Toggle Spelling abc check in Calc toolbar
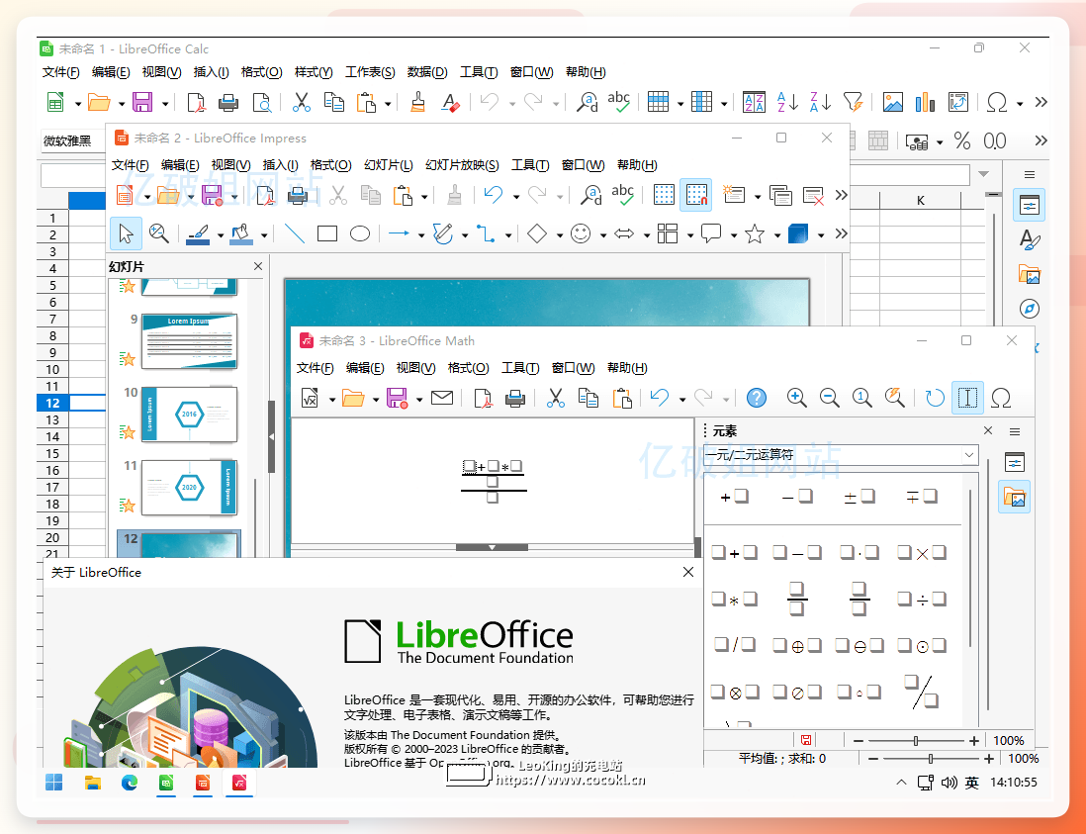The width and height of the screenshot is (1086, 834). (x=618, y=103)
